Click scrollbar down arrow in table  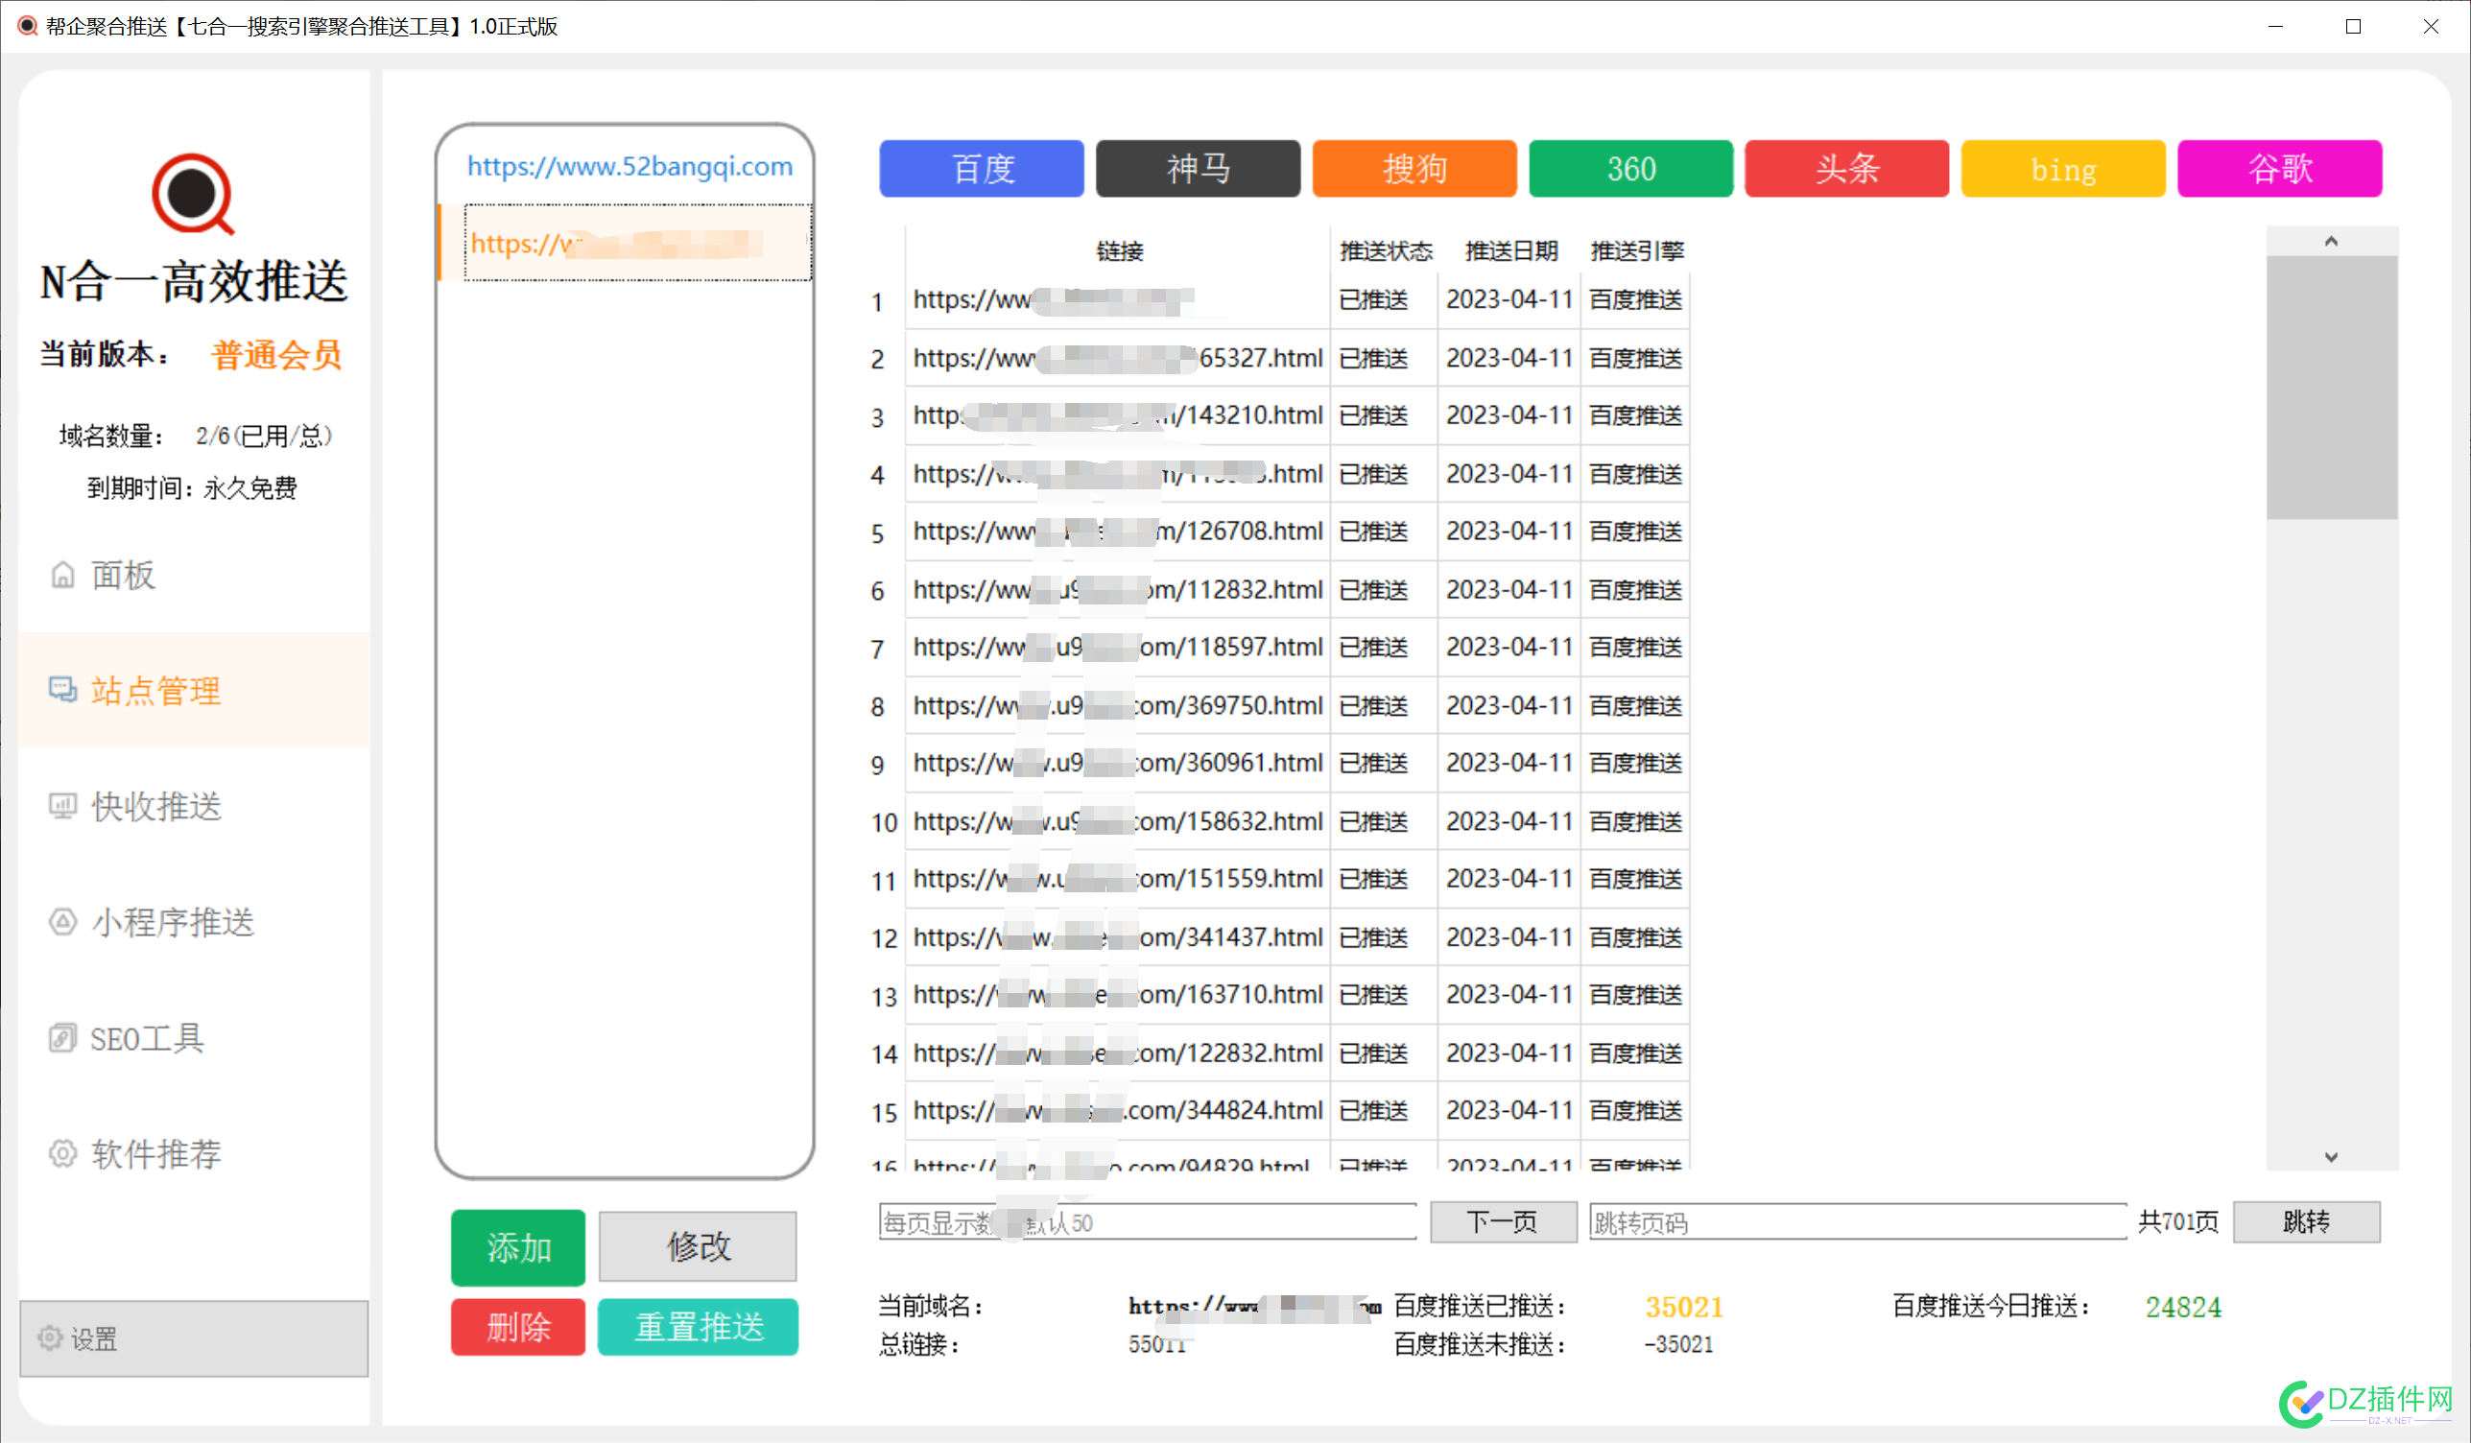click(2332, 1156)
